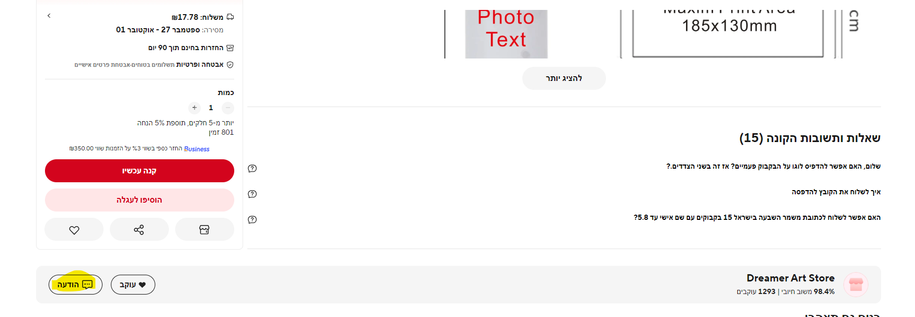Viewport: 915px width, 317px height.
Task: Click the הוסיפו לעגלה add to cart button
Action: click(x=140, y=200)
